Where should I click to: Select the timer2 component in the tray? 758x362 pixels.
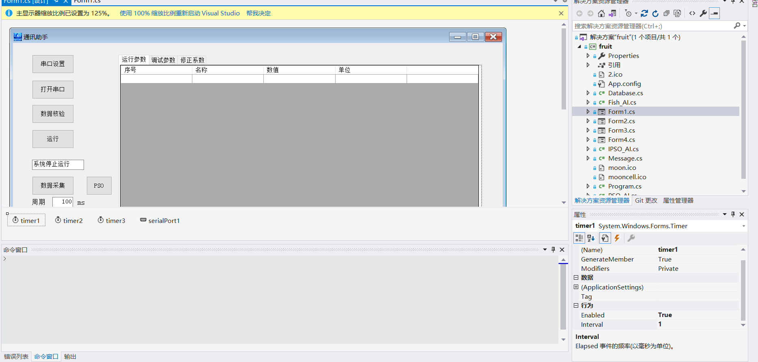69,220
